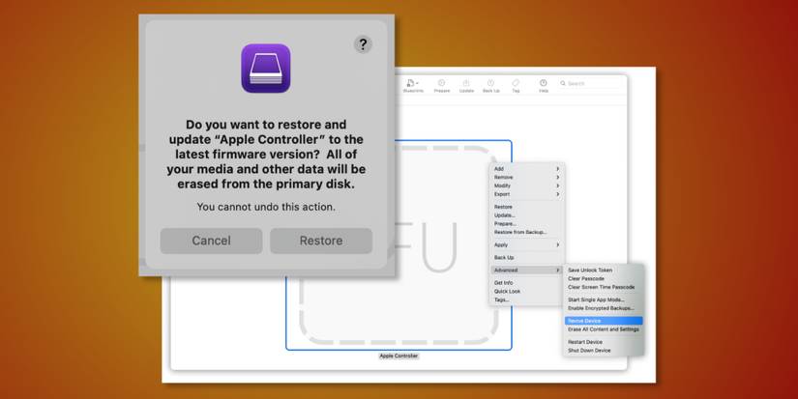Screen dimensions: 798x399
Task: Choose Erase All Content and Settings
Action: coord(604,329)
